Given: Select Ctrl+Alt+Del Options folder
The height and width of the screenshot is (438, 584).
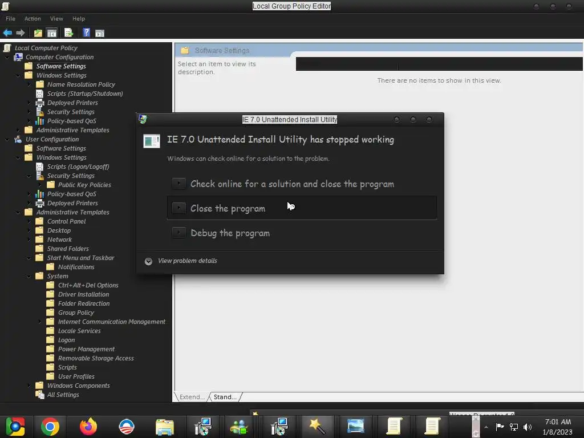Looking at the screenshot, I should pyautogui.click(x=88, y=285).
